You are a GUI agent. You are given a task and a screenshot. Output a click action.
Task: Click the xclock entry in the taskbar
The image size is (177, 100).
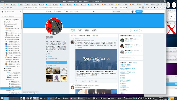pos(104,98)
